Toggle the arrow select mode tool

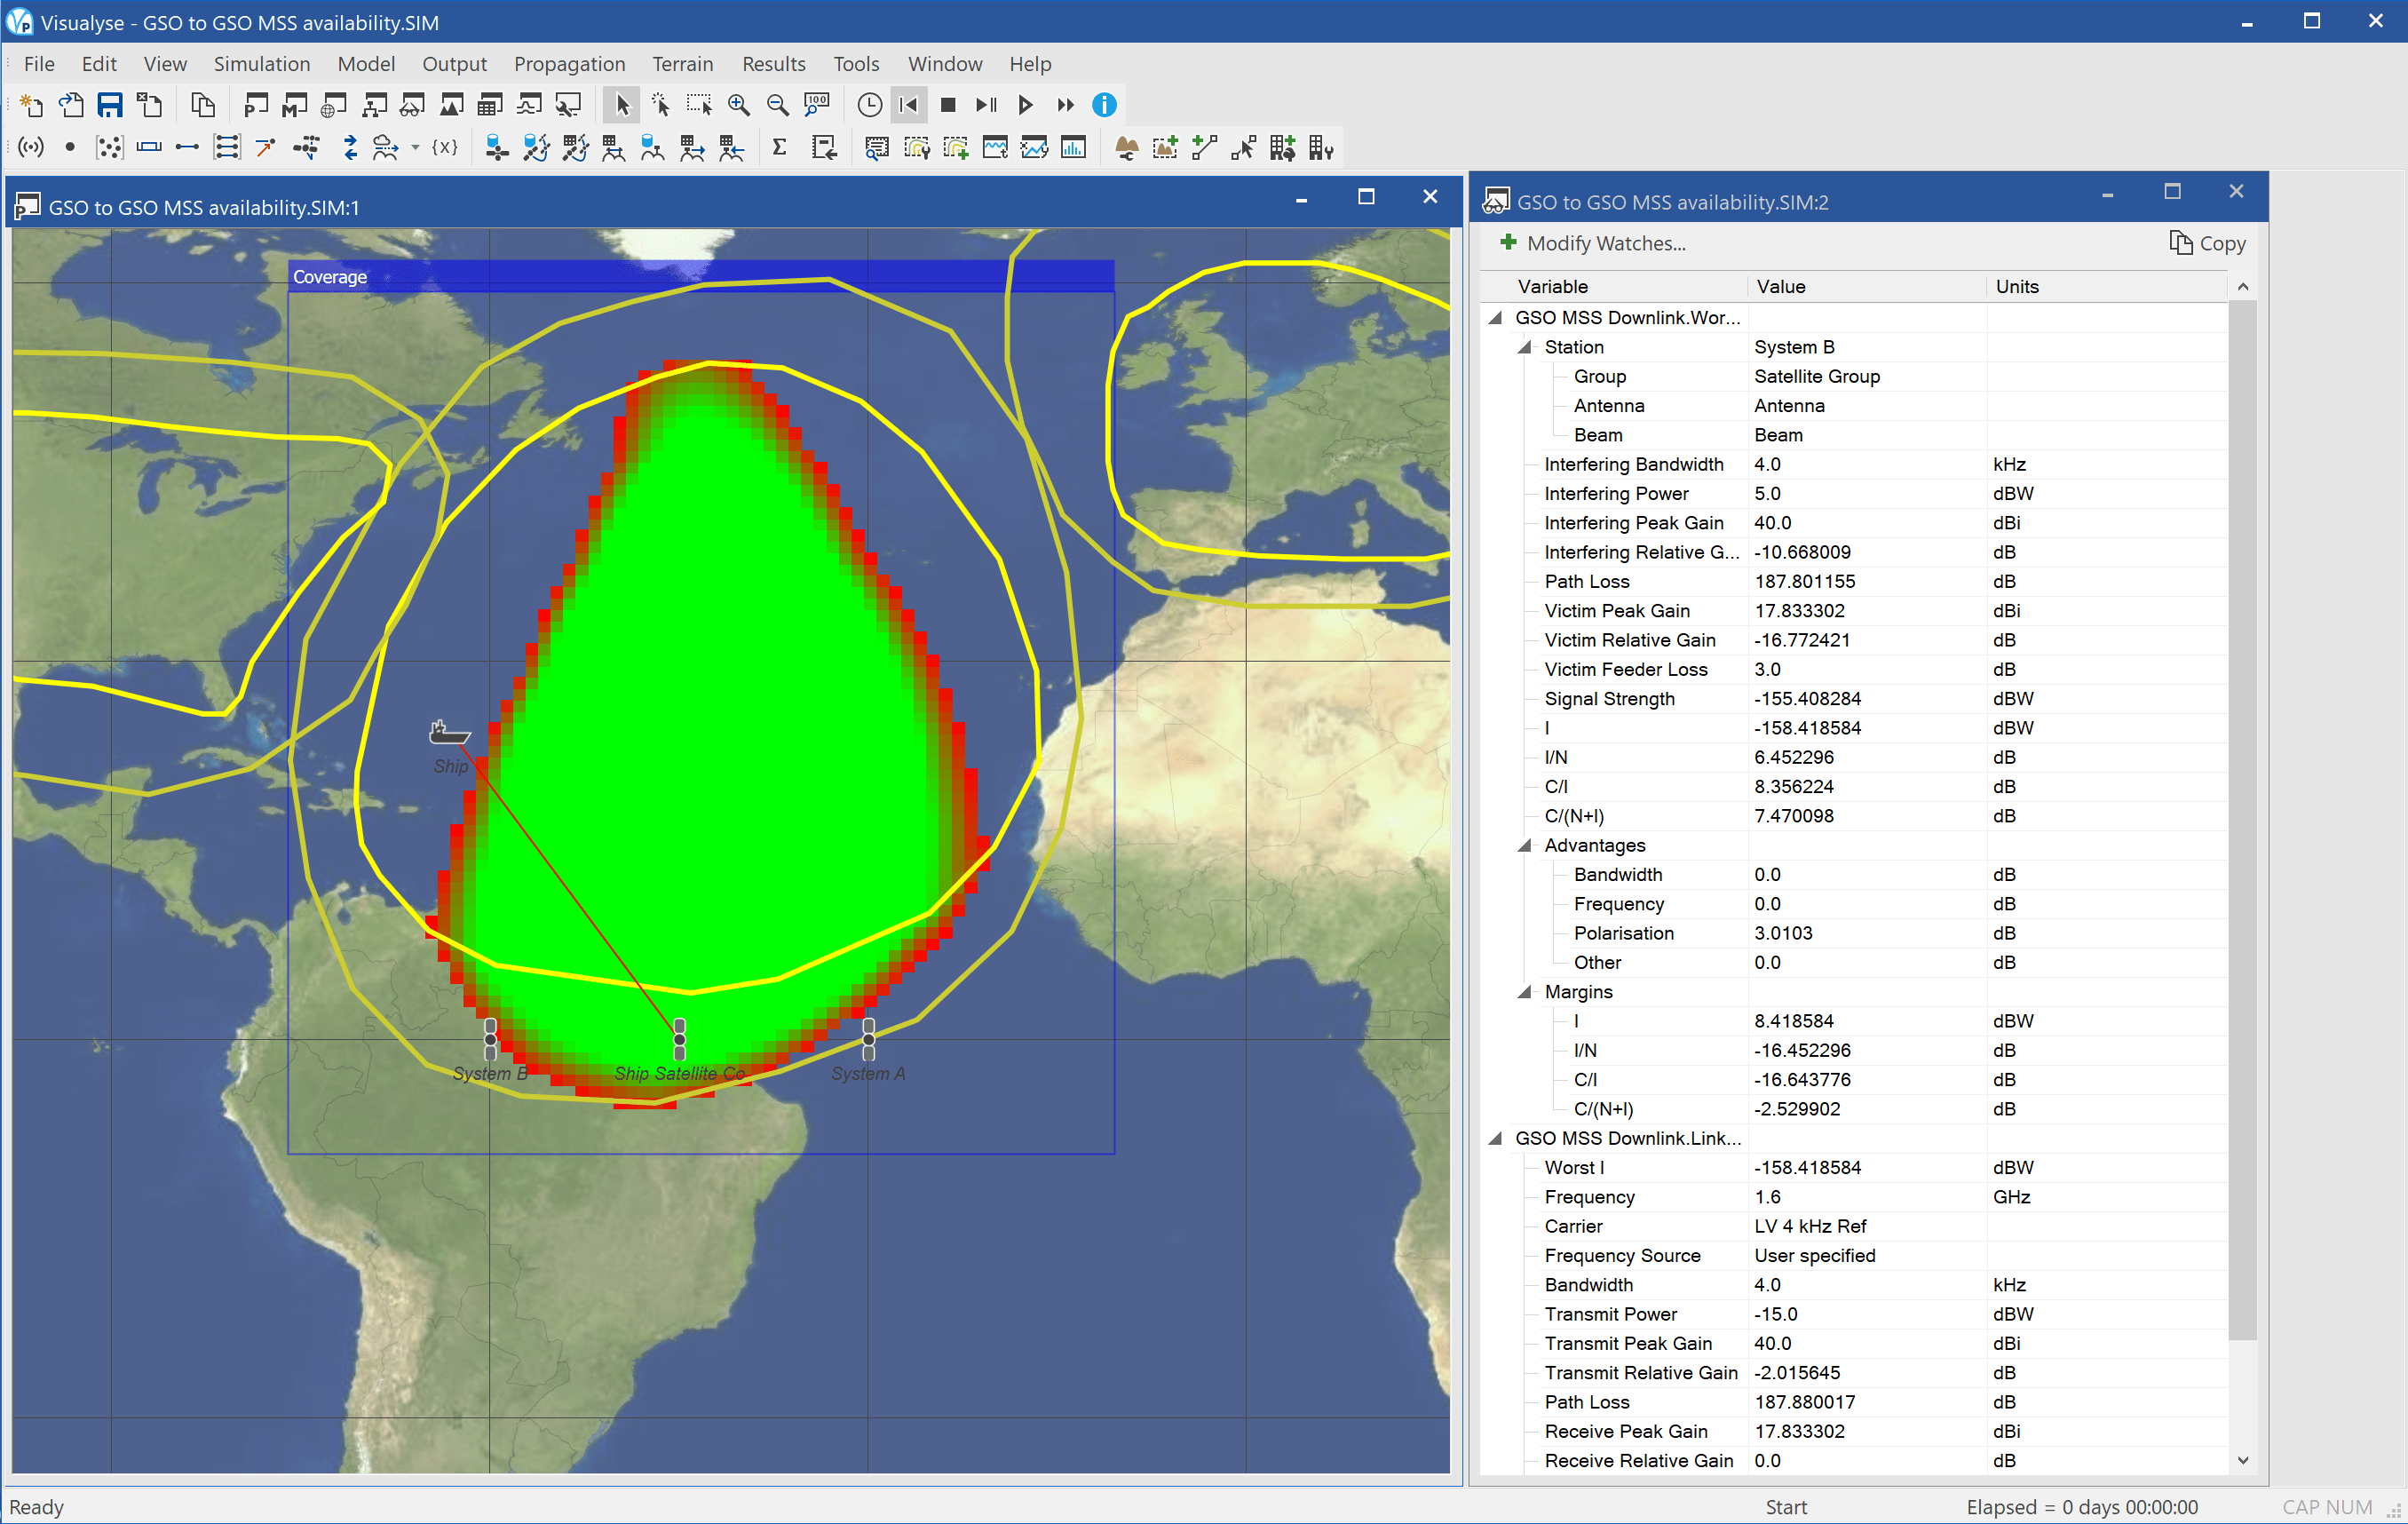(x=621, y=105)
